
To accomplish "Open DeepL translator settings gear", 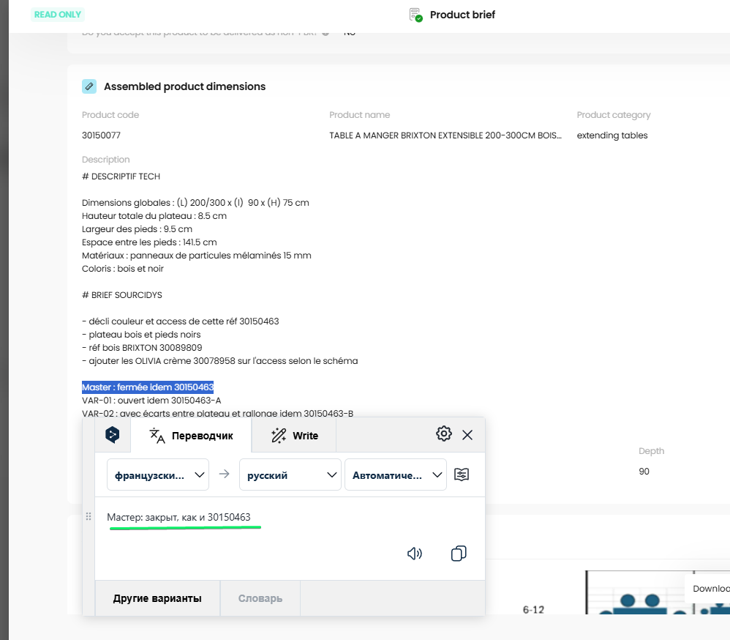I will coord(444,434).
